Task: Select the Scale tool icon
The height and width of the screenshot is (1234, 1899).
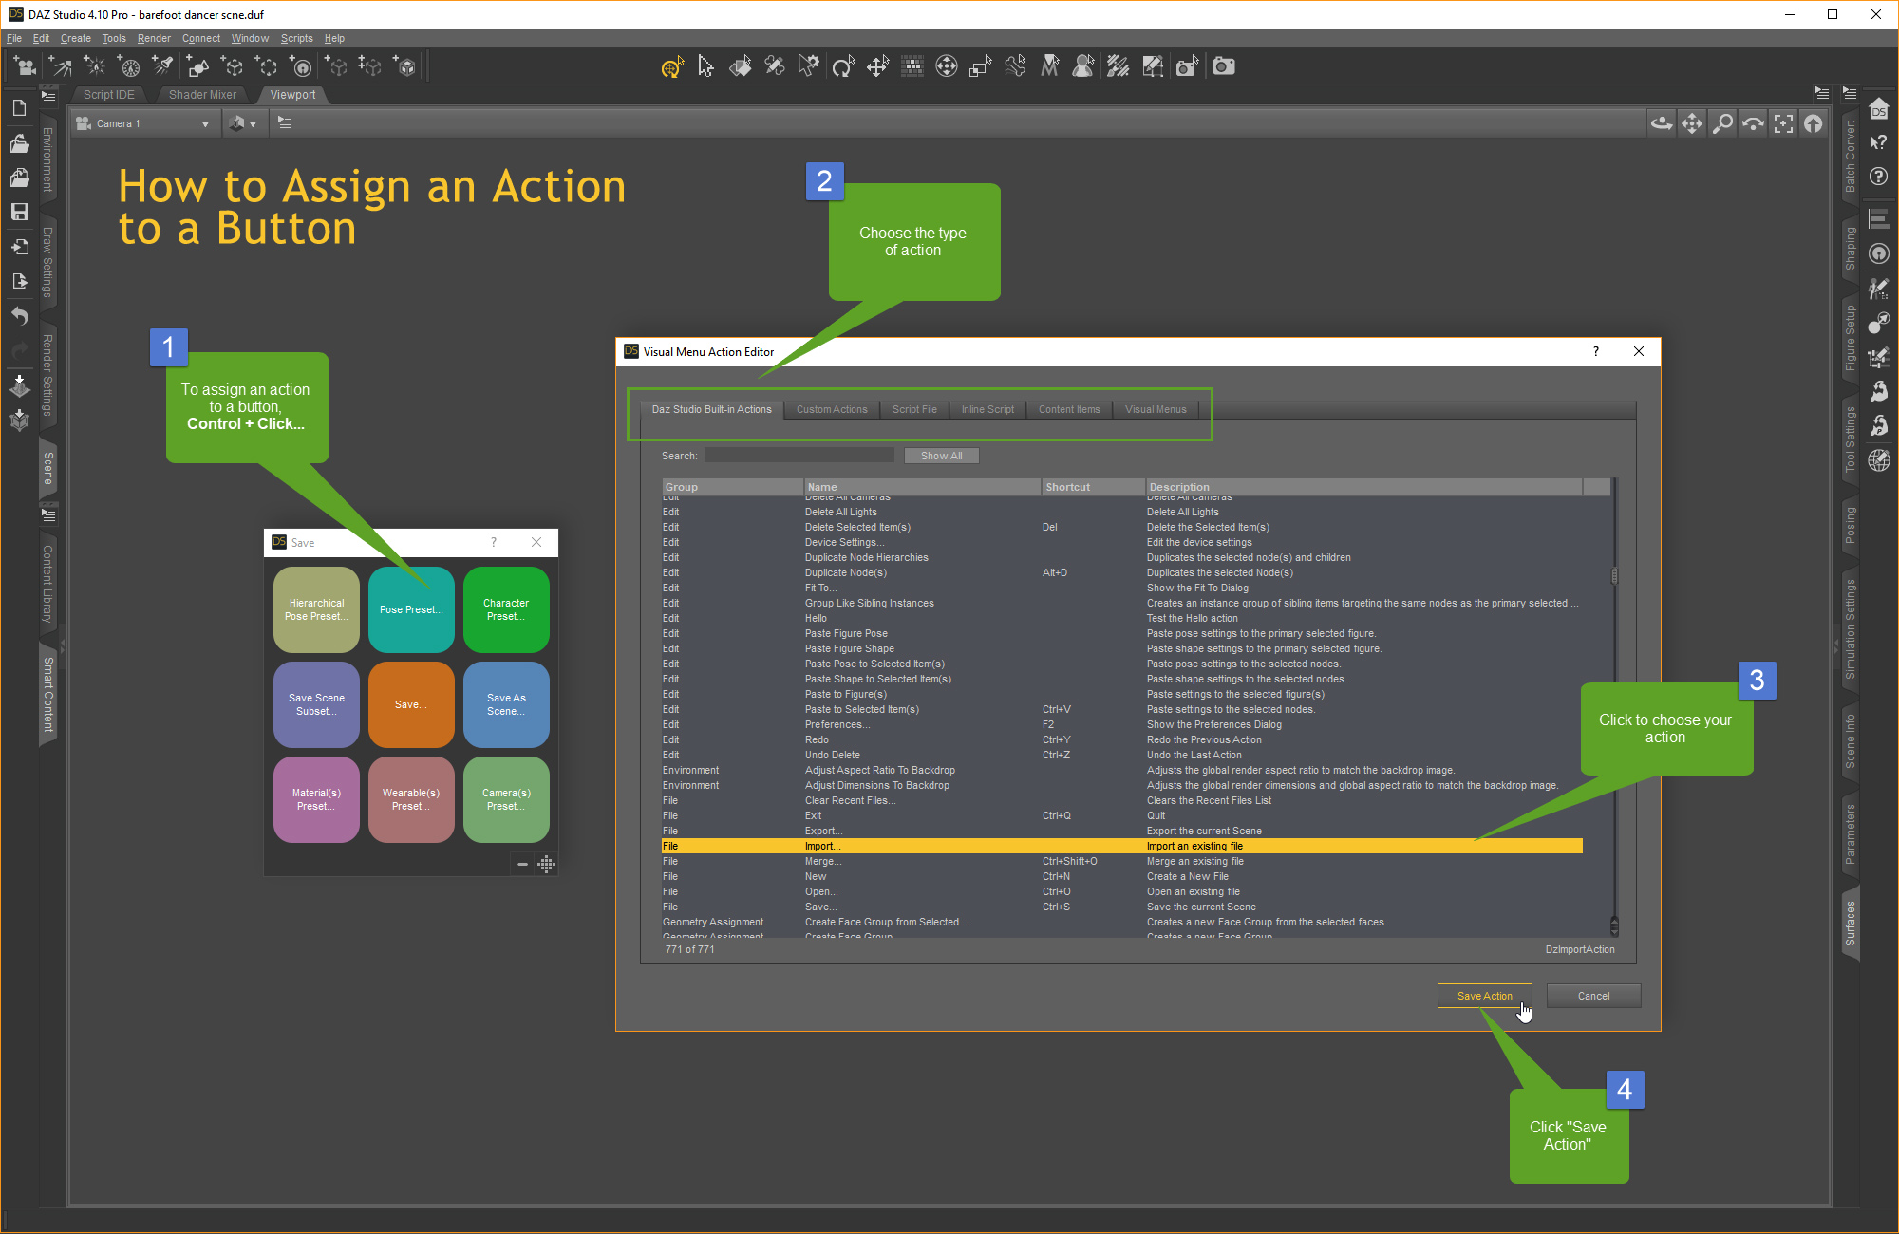Action: click(x=980, y=66)
